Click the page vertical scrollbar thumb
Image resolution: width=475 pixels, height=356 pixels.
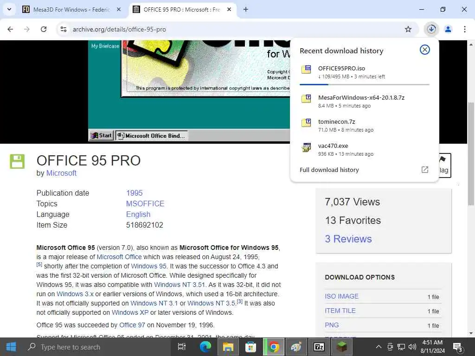pos(471,154)
